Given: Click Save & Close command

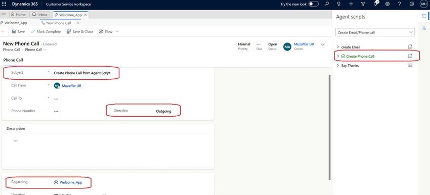Looking at the screenshot, I should [80, 31].
